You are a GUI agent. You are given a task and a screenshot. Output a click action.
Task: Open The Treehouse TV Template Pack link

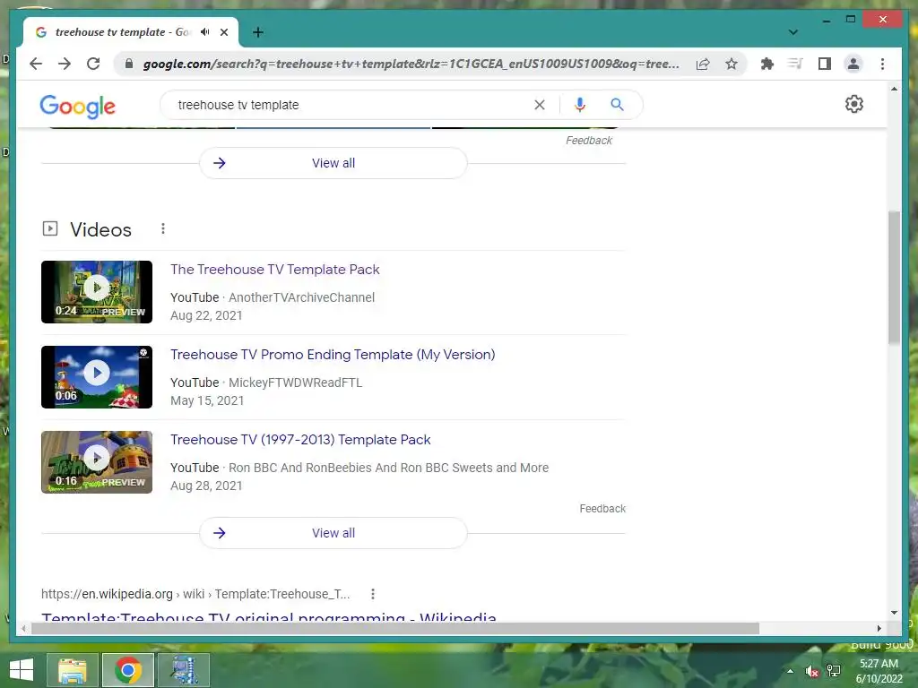coord(274,270)
